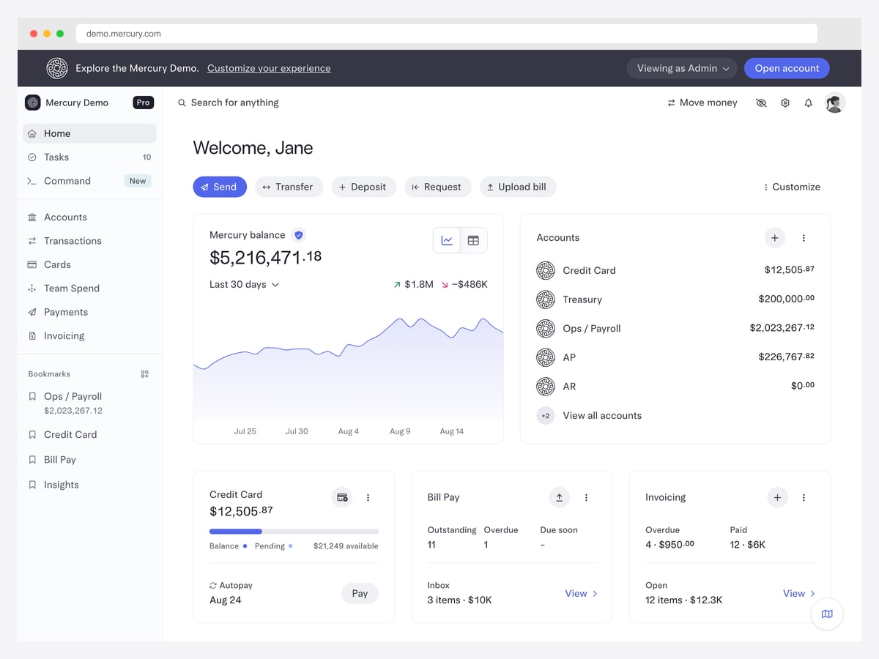Switch balance card to table view
Image resolution: width=879 pixels, height=659 pixels.
pos(473,240)
